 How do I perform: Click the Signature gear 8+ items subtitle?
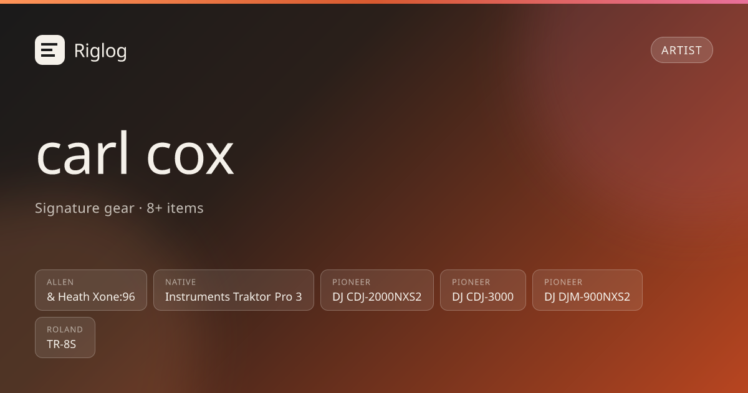click(119, 208)
